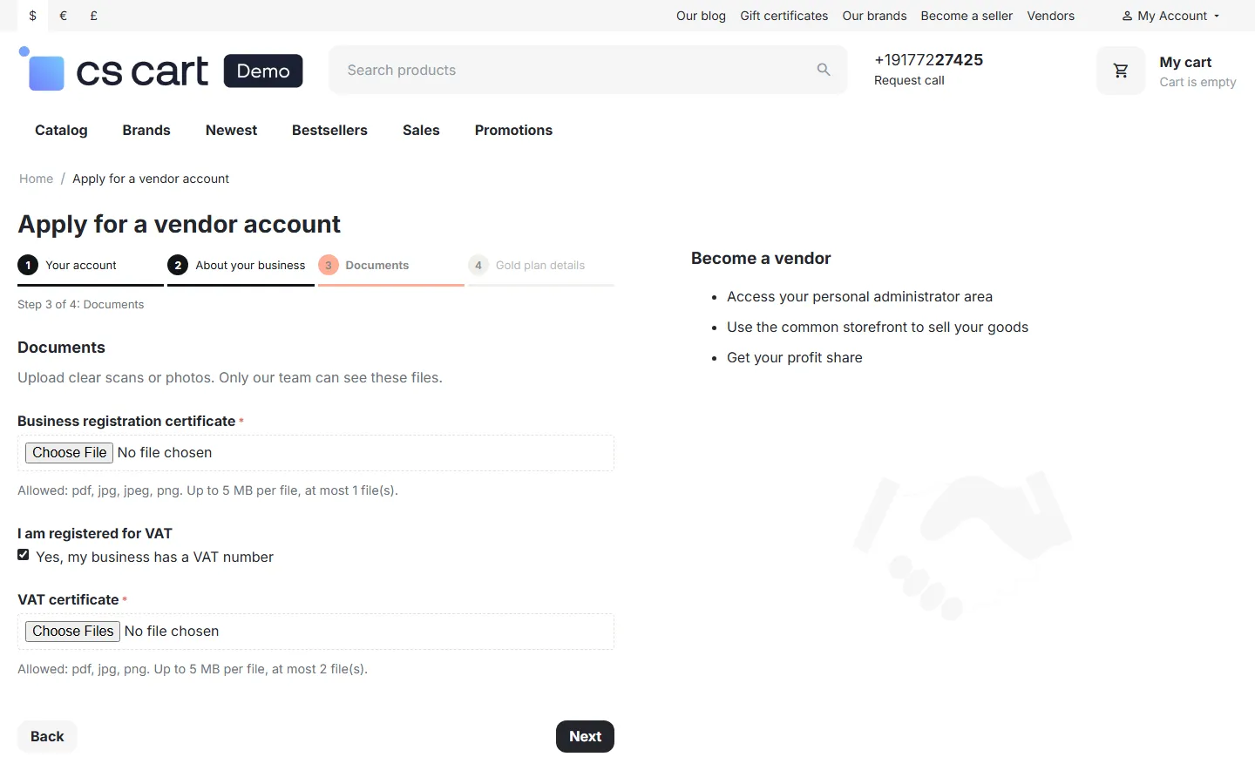
Task: Follow the Become a seller link
Action: pos(967,16)
